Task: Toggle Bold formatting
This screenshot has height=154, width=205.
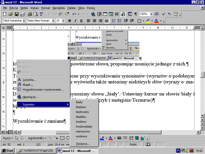Action: pyautogui.click(x=69, y=21)
